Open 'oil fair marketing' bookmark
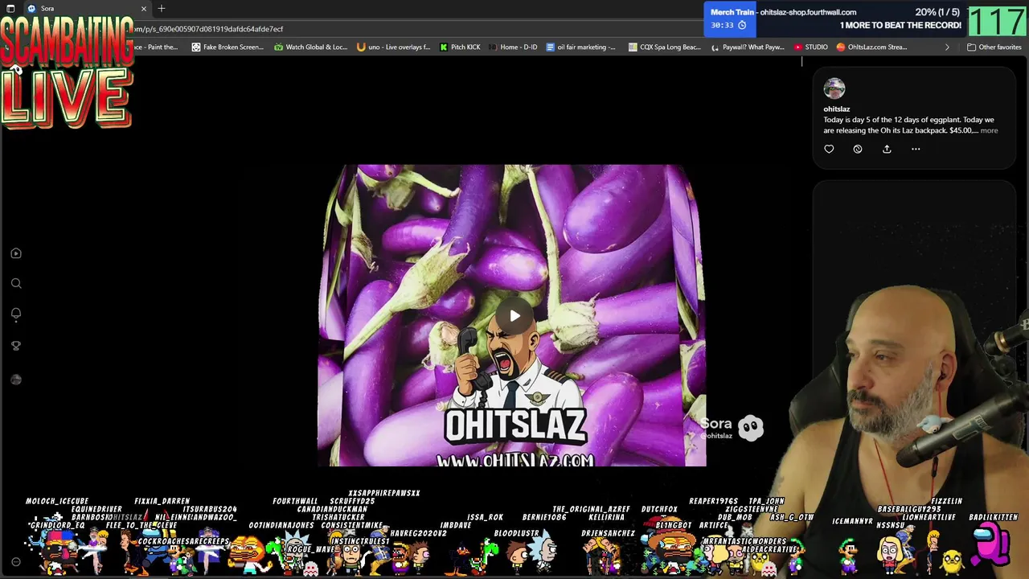Viewport: 1029px width, 579px height. pyautogui.click(x=580, y=47)
